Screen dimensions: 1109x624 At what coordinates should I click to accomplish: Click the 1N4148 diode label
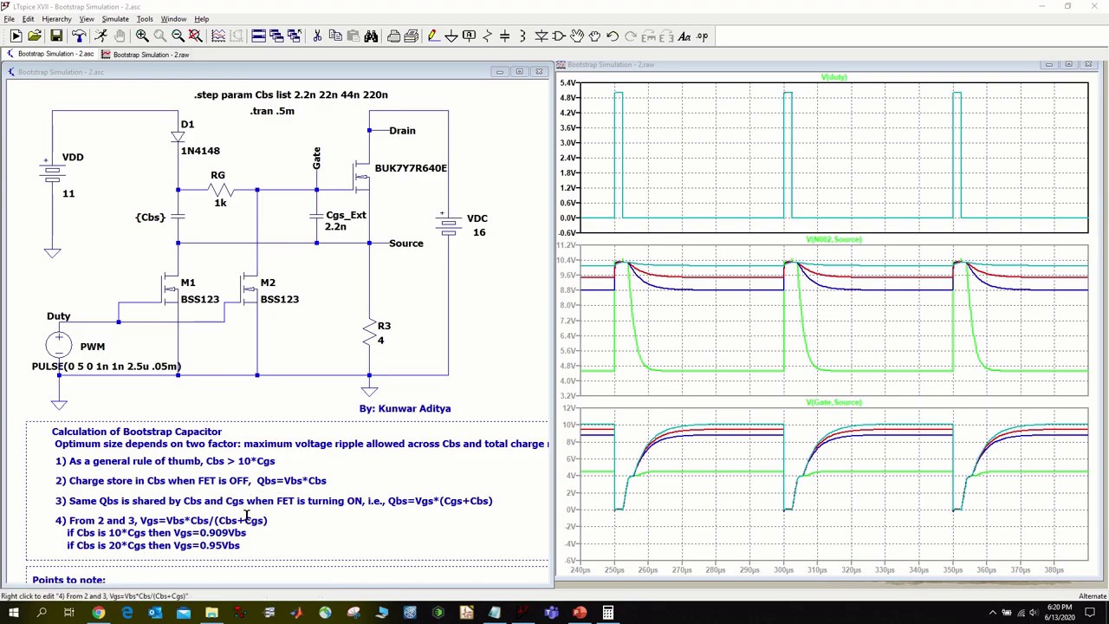[x=200, y=151]
